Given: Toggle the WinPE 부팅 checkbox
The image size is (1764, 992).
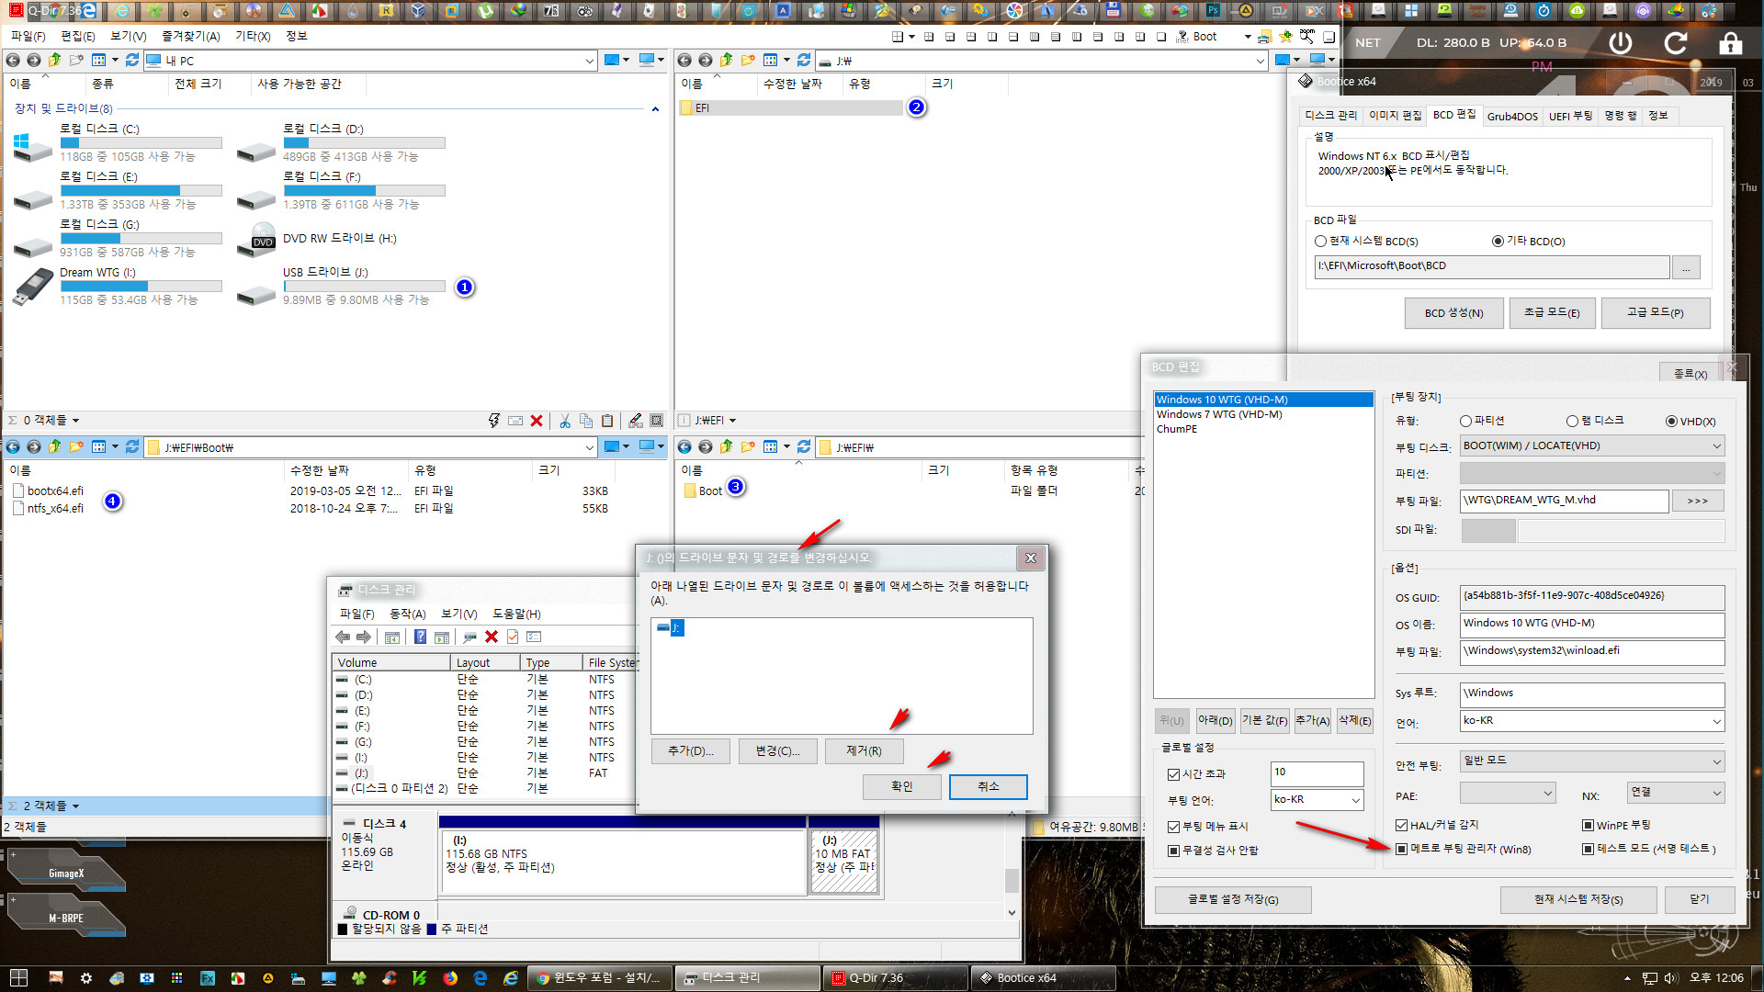Looking at the screenshot, I should point(1588,825).
